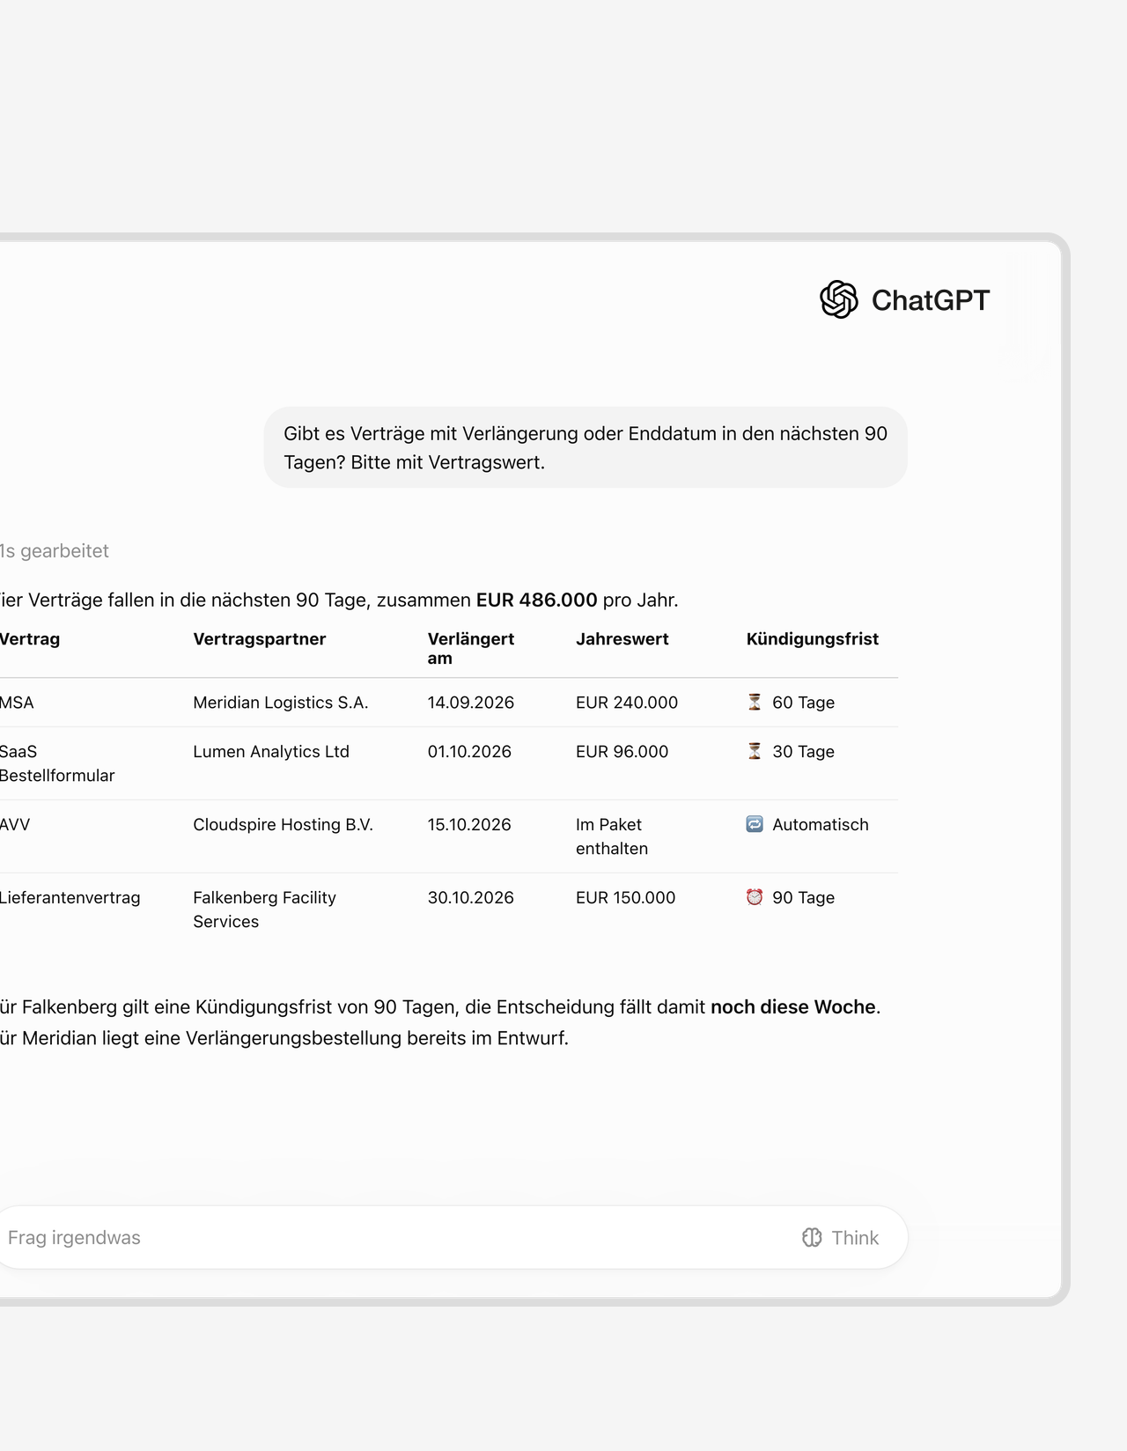
Task: Click the alarm clock icon beside 90 Tage
Action: [755, 897]
